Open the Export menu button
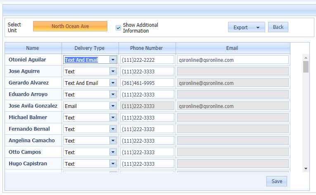Viewport: 316px width, 195px height. tap(246, 27)
